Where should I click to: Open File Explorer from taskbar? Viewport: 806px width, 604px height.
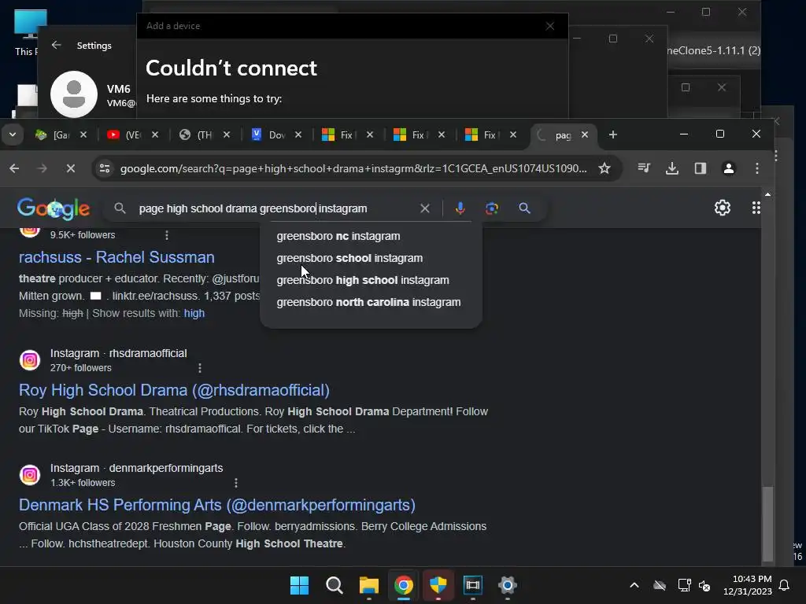pos(369,585)
